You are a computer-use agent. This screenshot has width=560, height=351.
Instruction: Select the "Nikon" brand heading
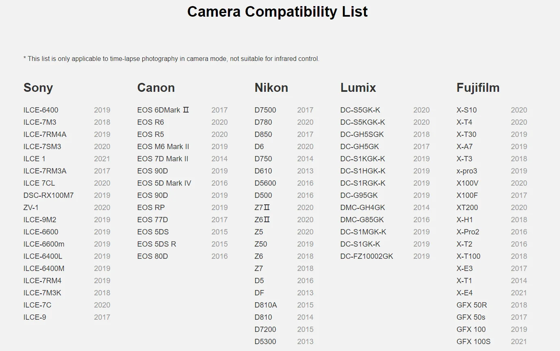click(271, 88)
